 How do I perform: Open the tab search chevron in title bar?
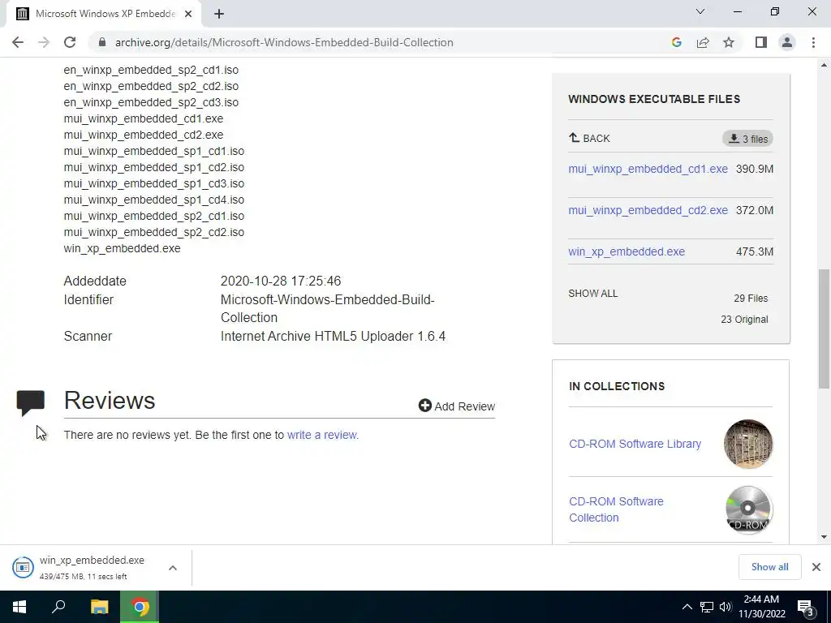700,11
